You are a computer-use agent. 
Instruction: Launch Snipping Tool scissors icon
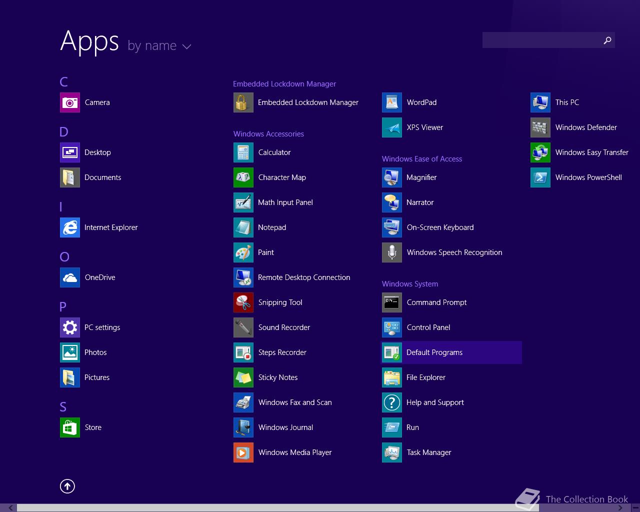243,302
